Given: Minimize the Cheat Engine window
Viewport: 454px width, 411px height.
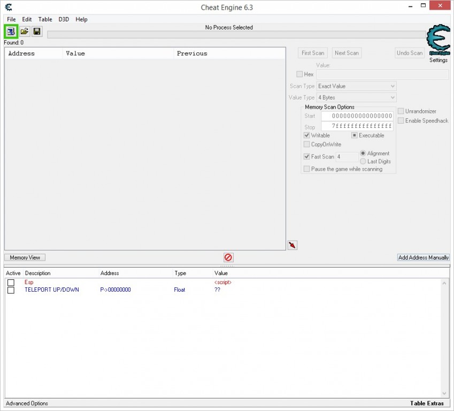Looking at the screenshot, I should 410,6.
